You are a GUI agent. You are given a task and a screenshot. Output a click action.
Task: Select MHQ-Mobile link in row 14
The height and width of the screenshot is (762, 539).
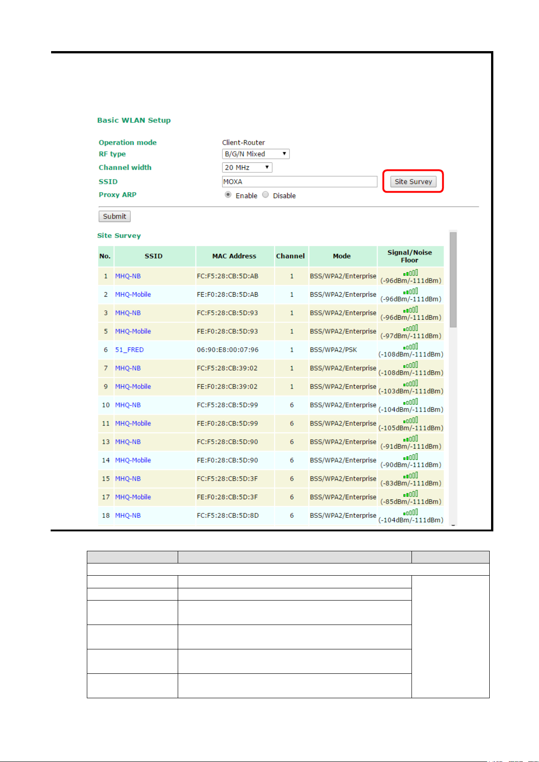point(133,460)
